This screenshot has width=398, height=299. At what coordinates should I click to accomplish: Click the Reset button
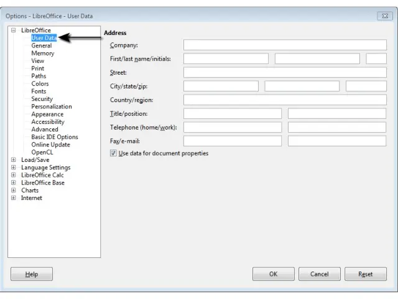366,274
